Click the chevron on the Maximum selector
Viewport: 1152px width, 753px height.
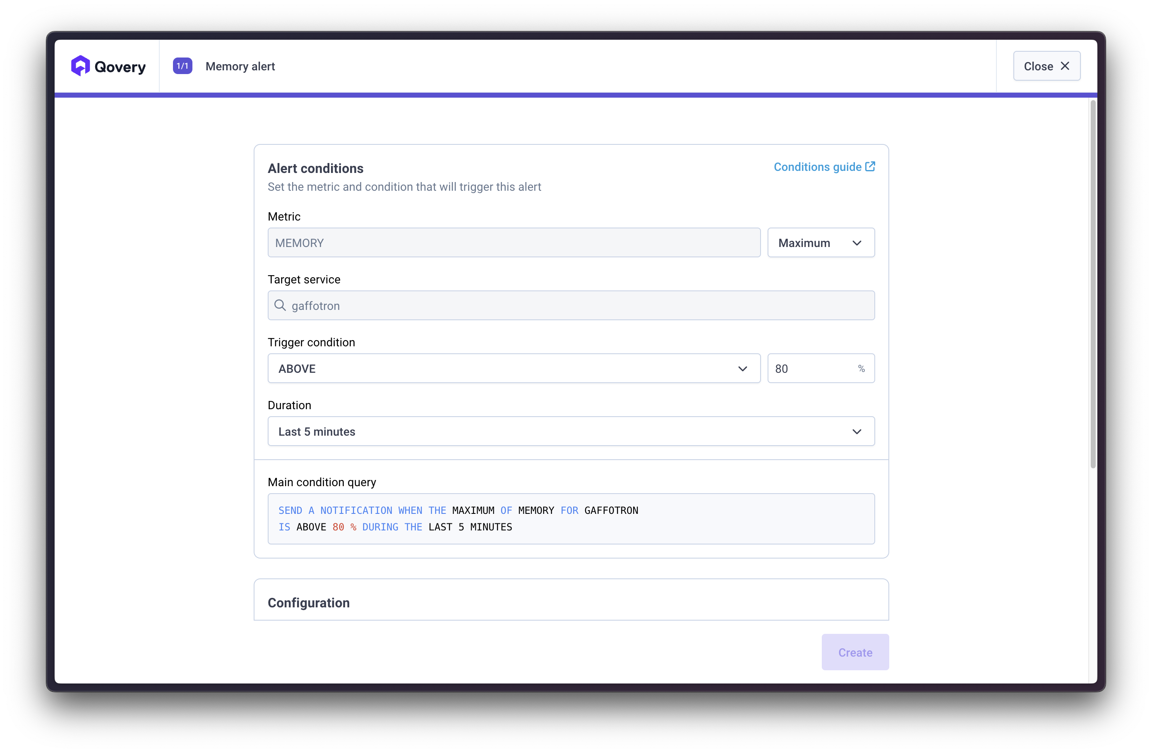tap(857, 242)
